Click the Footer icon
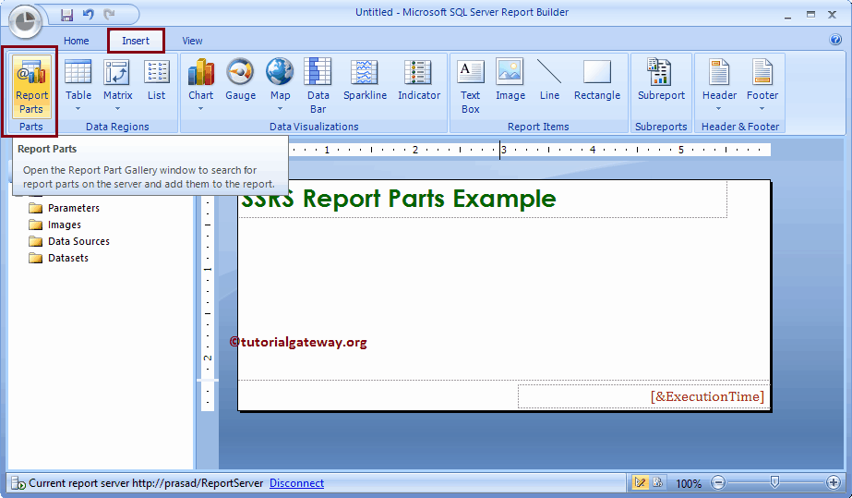Viewport: 852px width, 498px height. [762, 73]
